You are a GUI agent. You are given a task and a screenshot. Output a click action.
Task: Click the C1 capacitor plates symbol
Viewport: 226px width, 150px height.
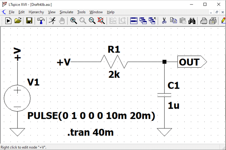(164, 95)
